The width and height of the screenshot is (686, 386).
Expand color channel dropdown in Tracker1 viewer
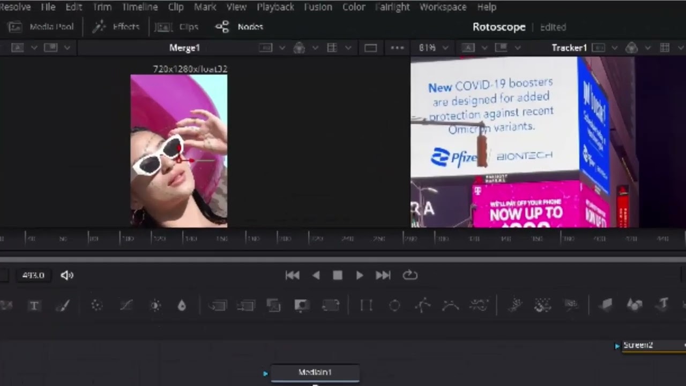pyautogui.click(x=647, y=48)
